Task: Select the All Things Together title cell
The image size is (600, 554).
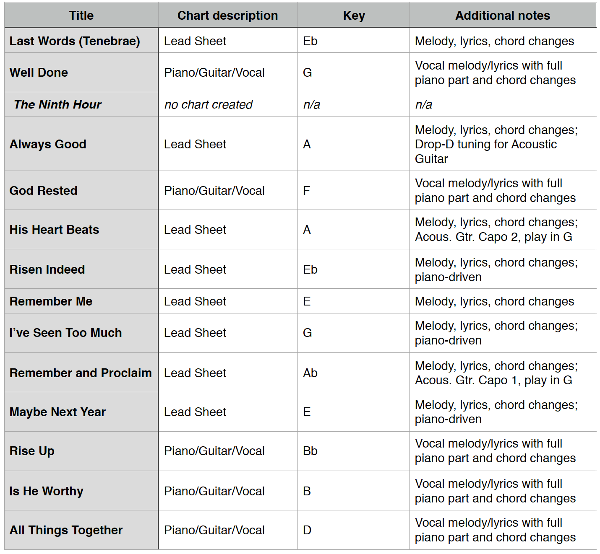Action: coord(66,530)
